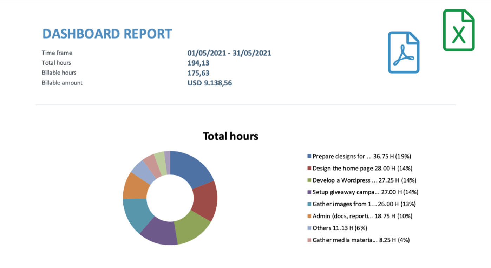Open the Total hours chart title

pos(230,136)
